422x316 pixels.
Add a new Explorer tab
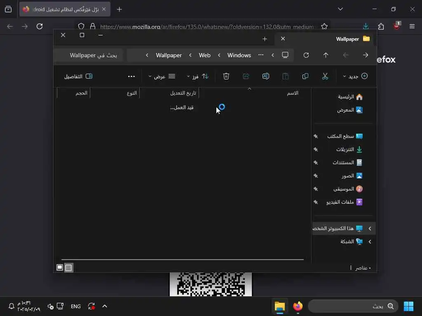pyautogui.click(x=265, y=39)
